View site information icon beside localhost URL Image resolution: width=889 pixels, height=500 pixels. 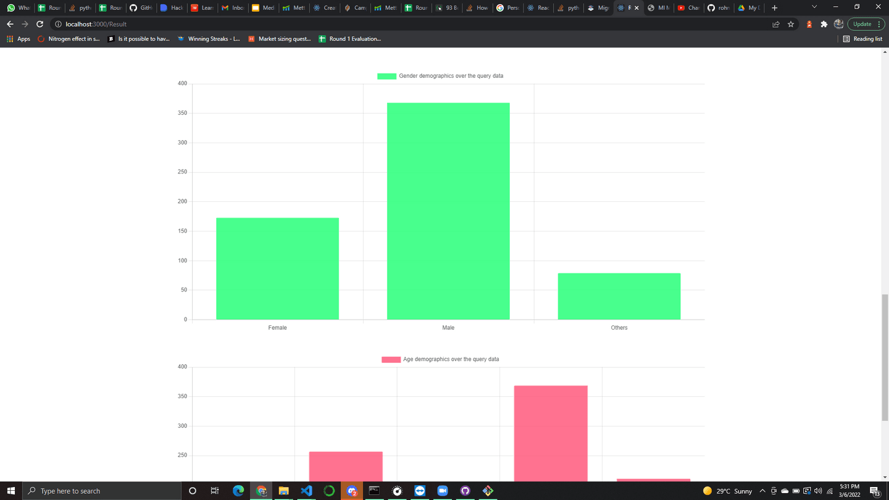tap(58, 24)
